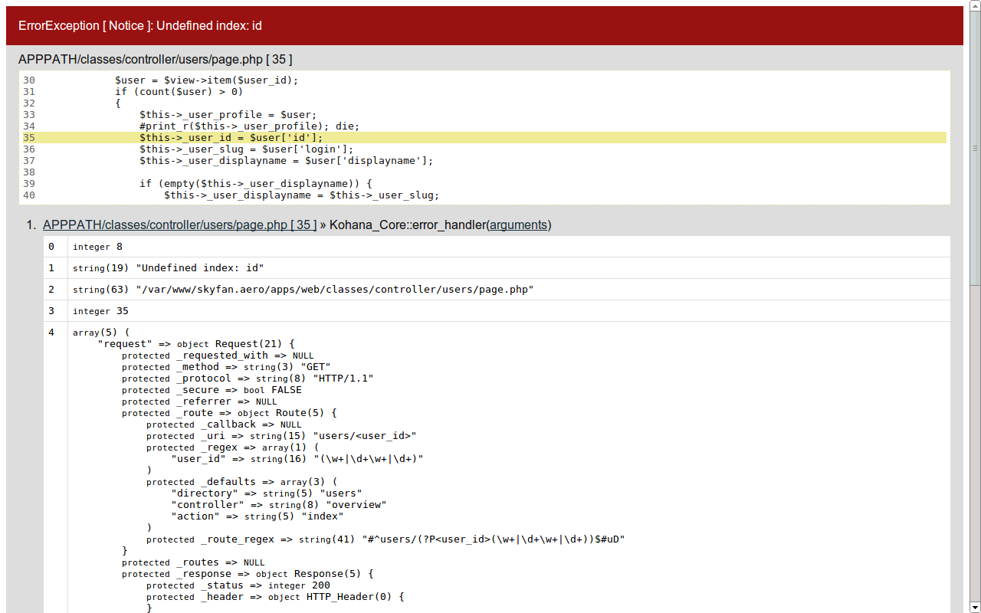Click the vertical scrollbar thumb on the right

click(x=975, y=148)
